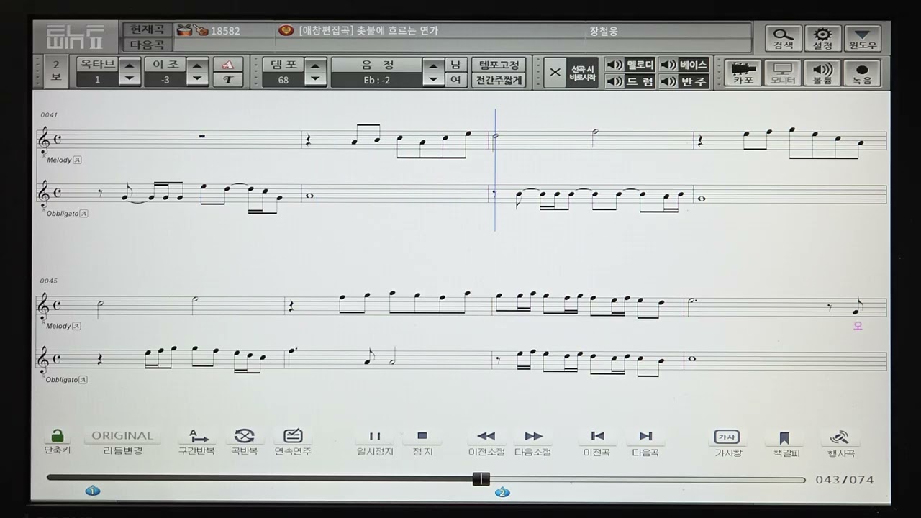Click the 템포고정 tempo lock button
Viewport: 921px width, 518px height.
pos(499,65)
